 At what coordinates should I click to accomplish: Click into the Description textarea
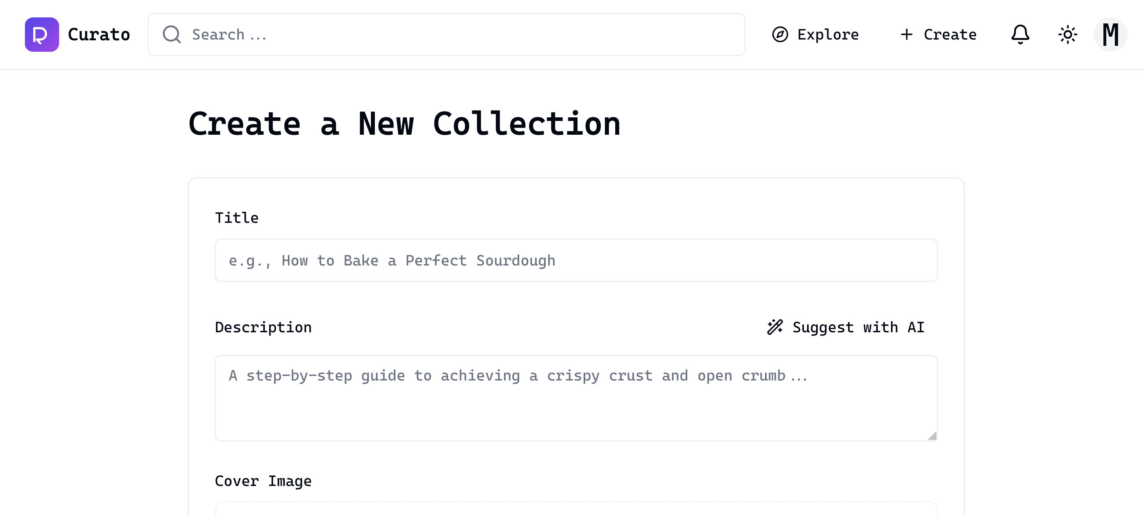(x=576, y=398)
